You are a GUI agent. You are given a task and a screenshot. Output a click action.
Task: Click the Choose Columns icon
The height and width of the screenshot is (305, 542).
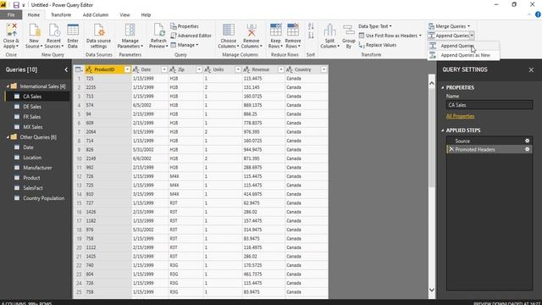229,30
